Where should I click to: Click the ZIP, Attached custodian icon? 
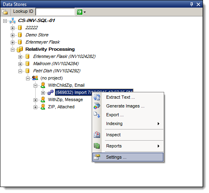click(43, 107)
